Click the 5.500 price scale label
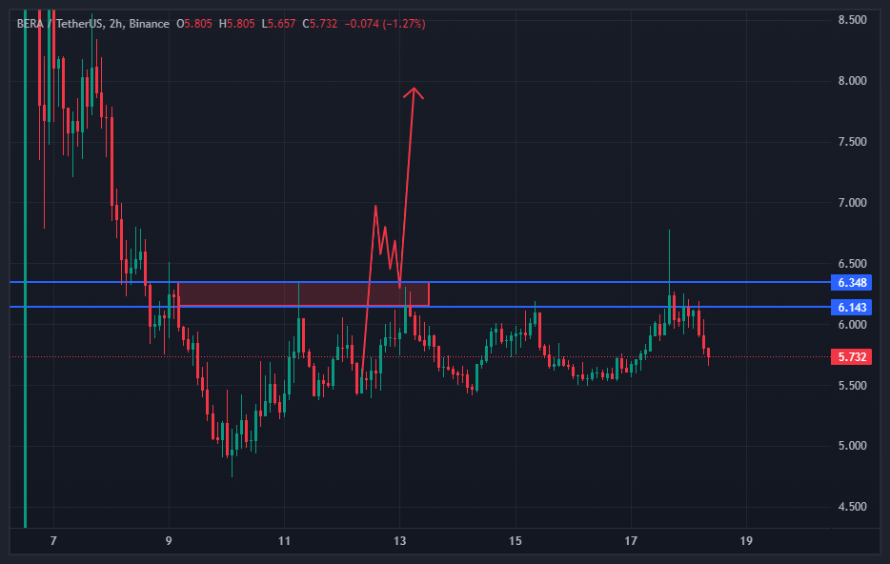890x564 pixels. pos(853,386)
